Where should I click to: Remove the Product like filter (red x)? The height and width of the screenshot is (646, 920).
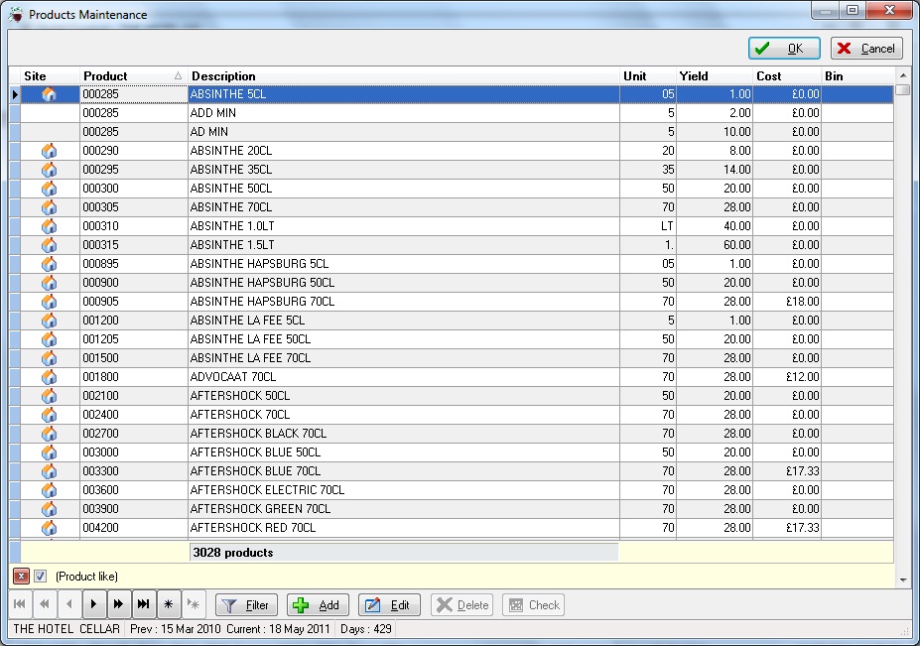[x=21, y=577]
